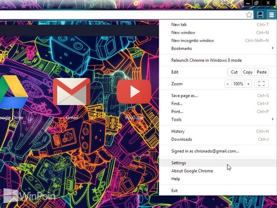Decrease zoom with the minus button
The height and width of the screenshot is (208, 277).
228,84
